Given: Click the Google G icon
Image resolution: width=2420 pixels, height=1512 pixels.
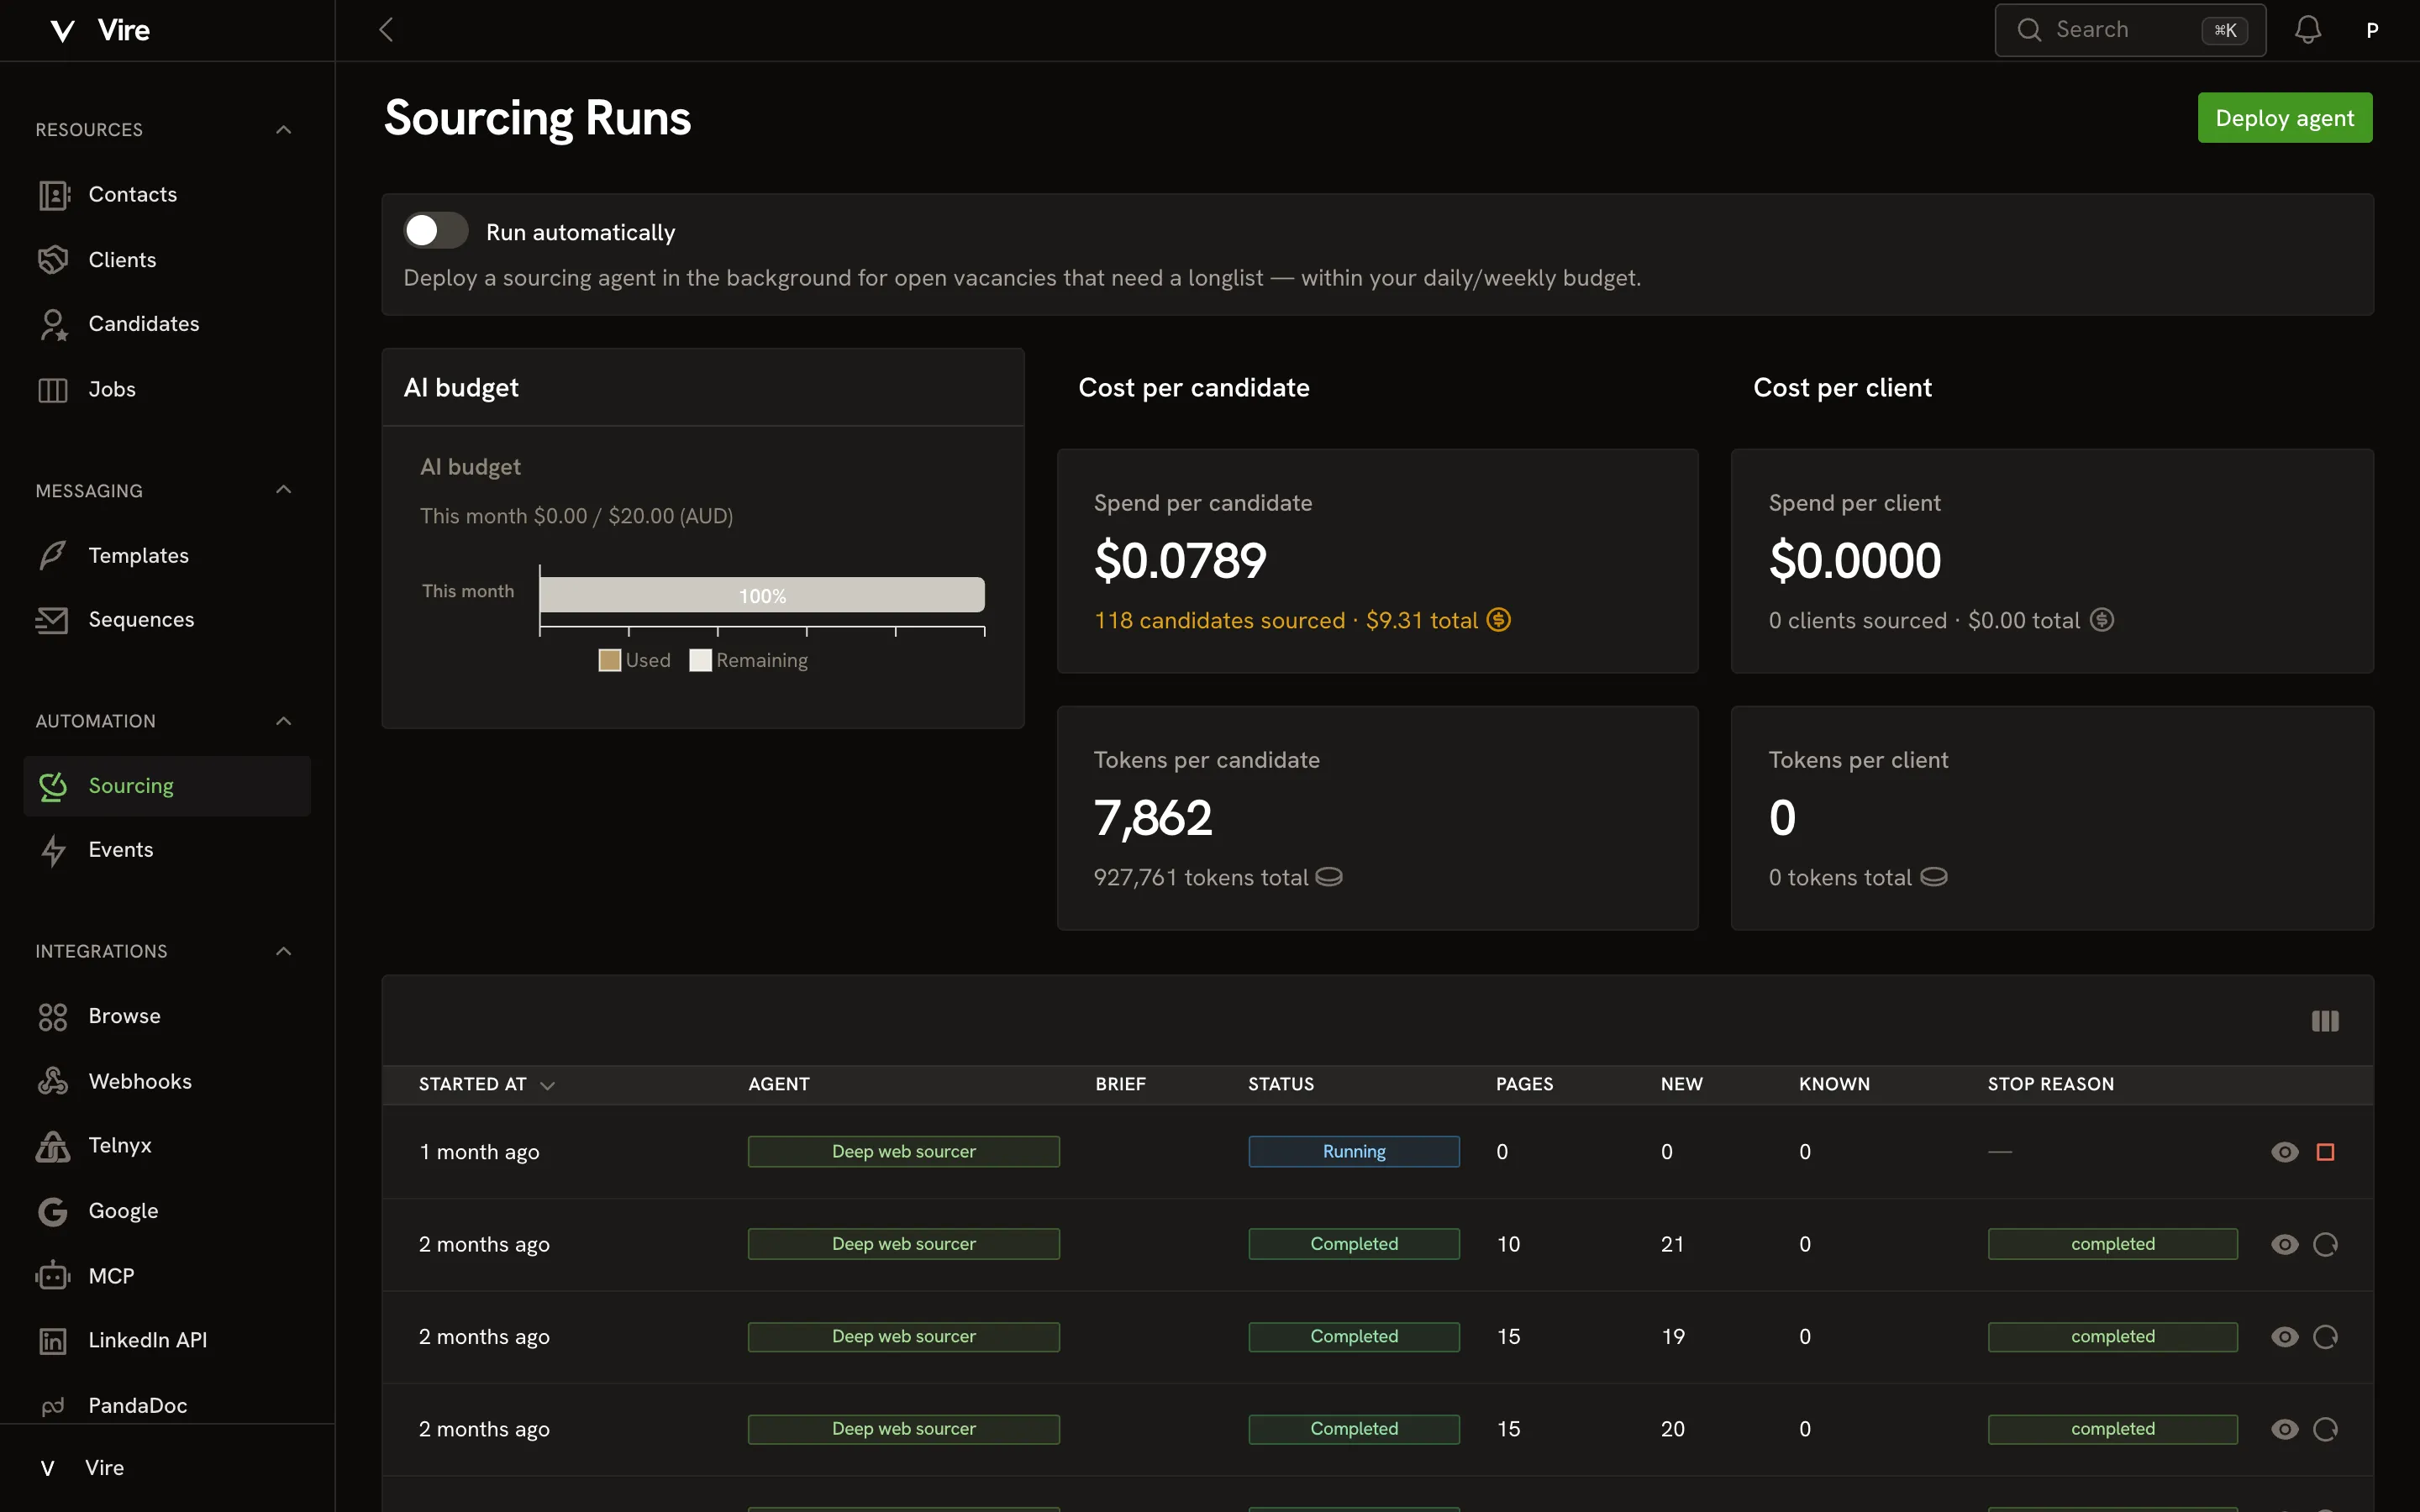Looking at the screenshot, I should click(x=53, y=1211).
